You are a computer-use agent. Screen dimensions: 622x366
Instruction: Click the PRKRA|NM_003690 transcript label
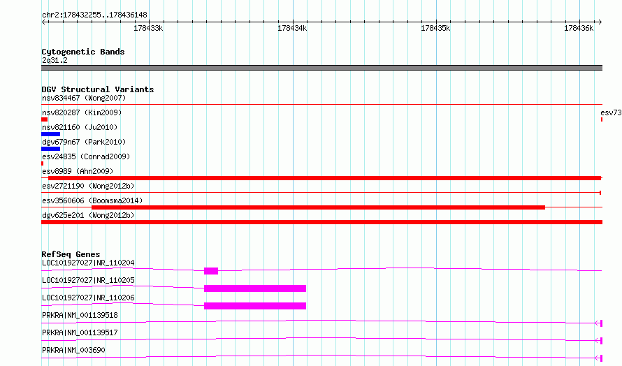coord(73,350)
